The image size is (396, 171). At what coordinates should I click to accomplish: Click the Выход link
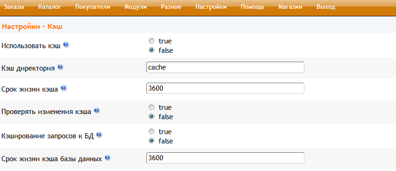[326, 7]
